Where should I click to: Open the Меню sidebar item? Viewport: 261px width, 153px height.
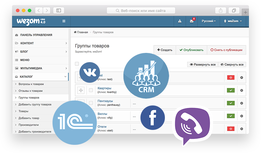coord(41,60)
